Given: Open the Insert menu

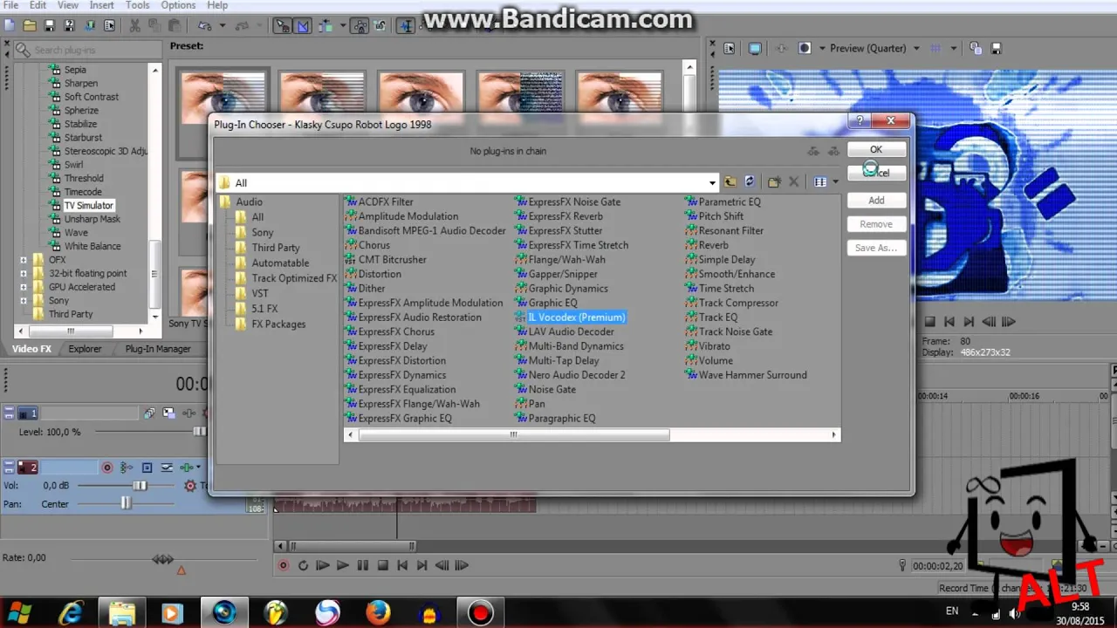Looking at the screenshot, I should [x=101, y=5].
